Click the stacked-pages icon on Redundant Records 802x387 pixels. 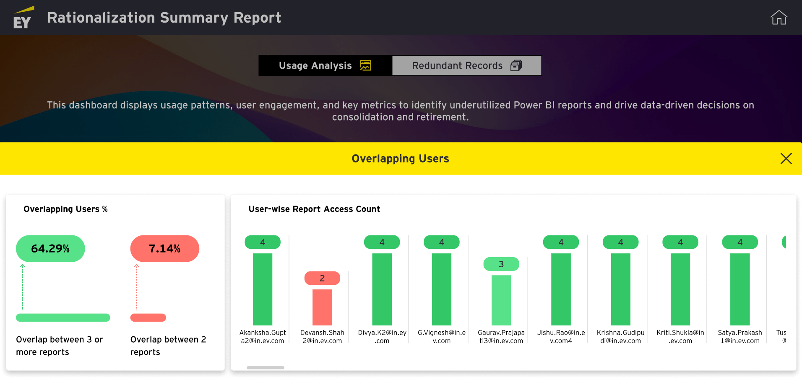[x=516, y=66]
